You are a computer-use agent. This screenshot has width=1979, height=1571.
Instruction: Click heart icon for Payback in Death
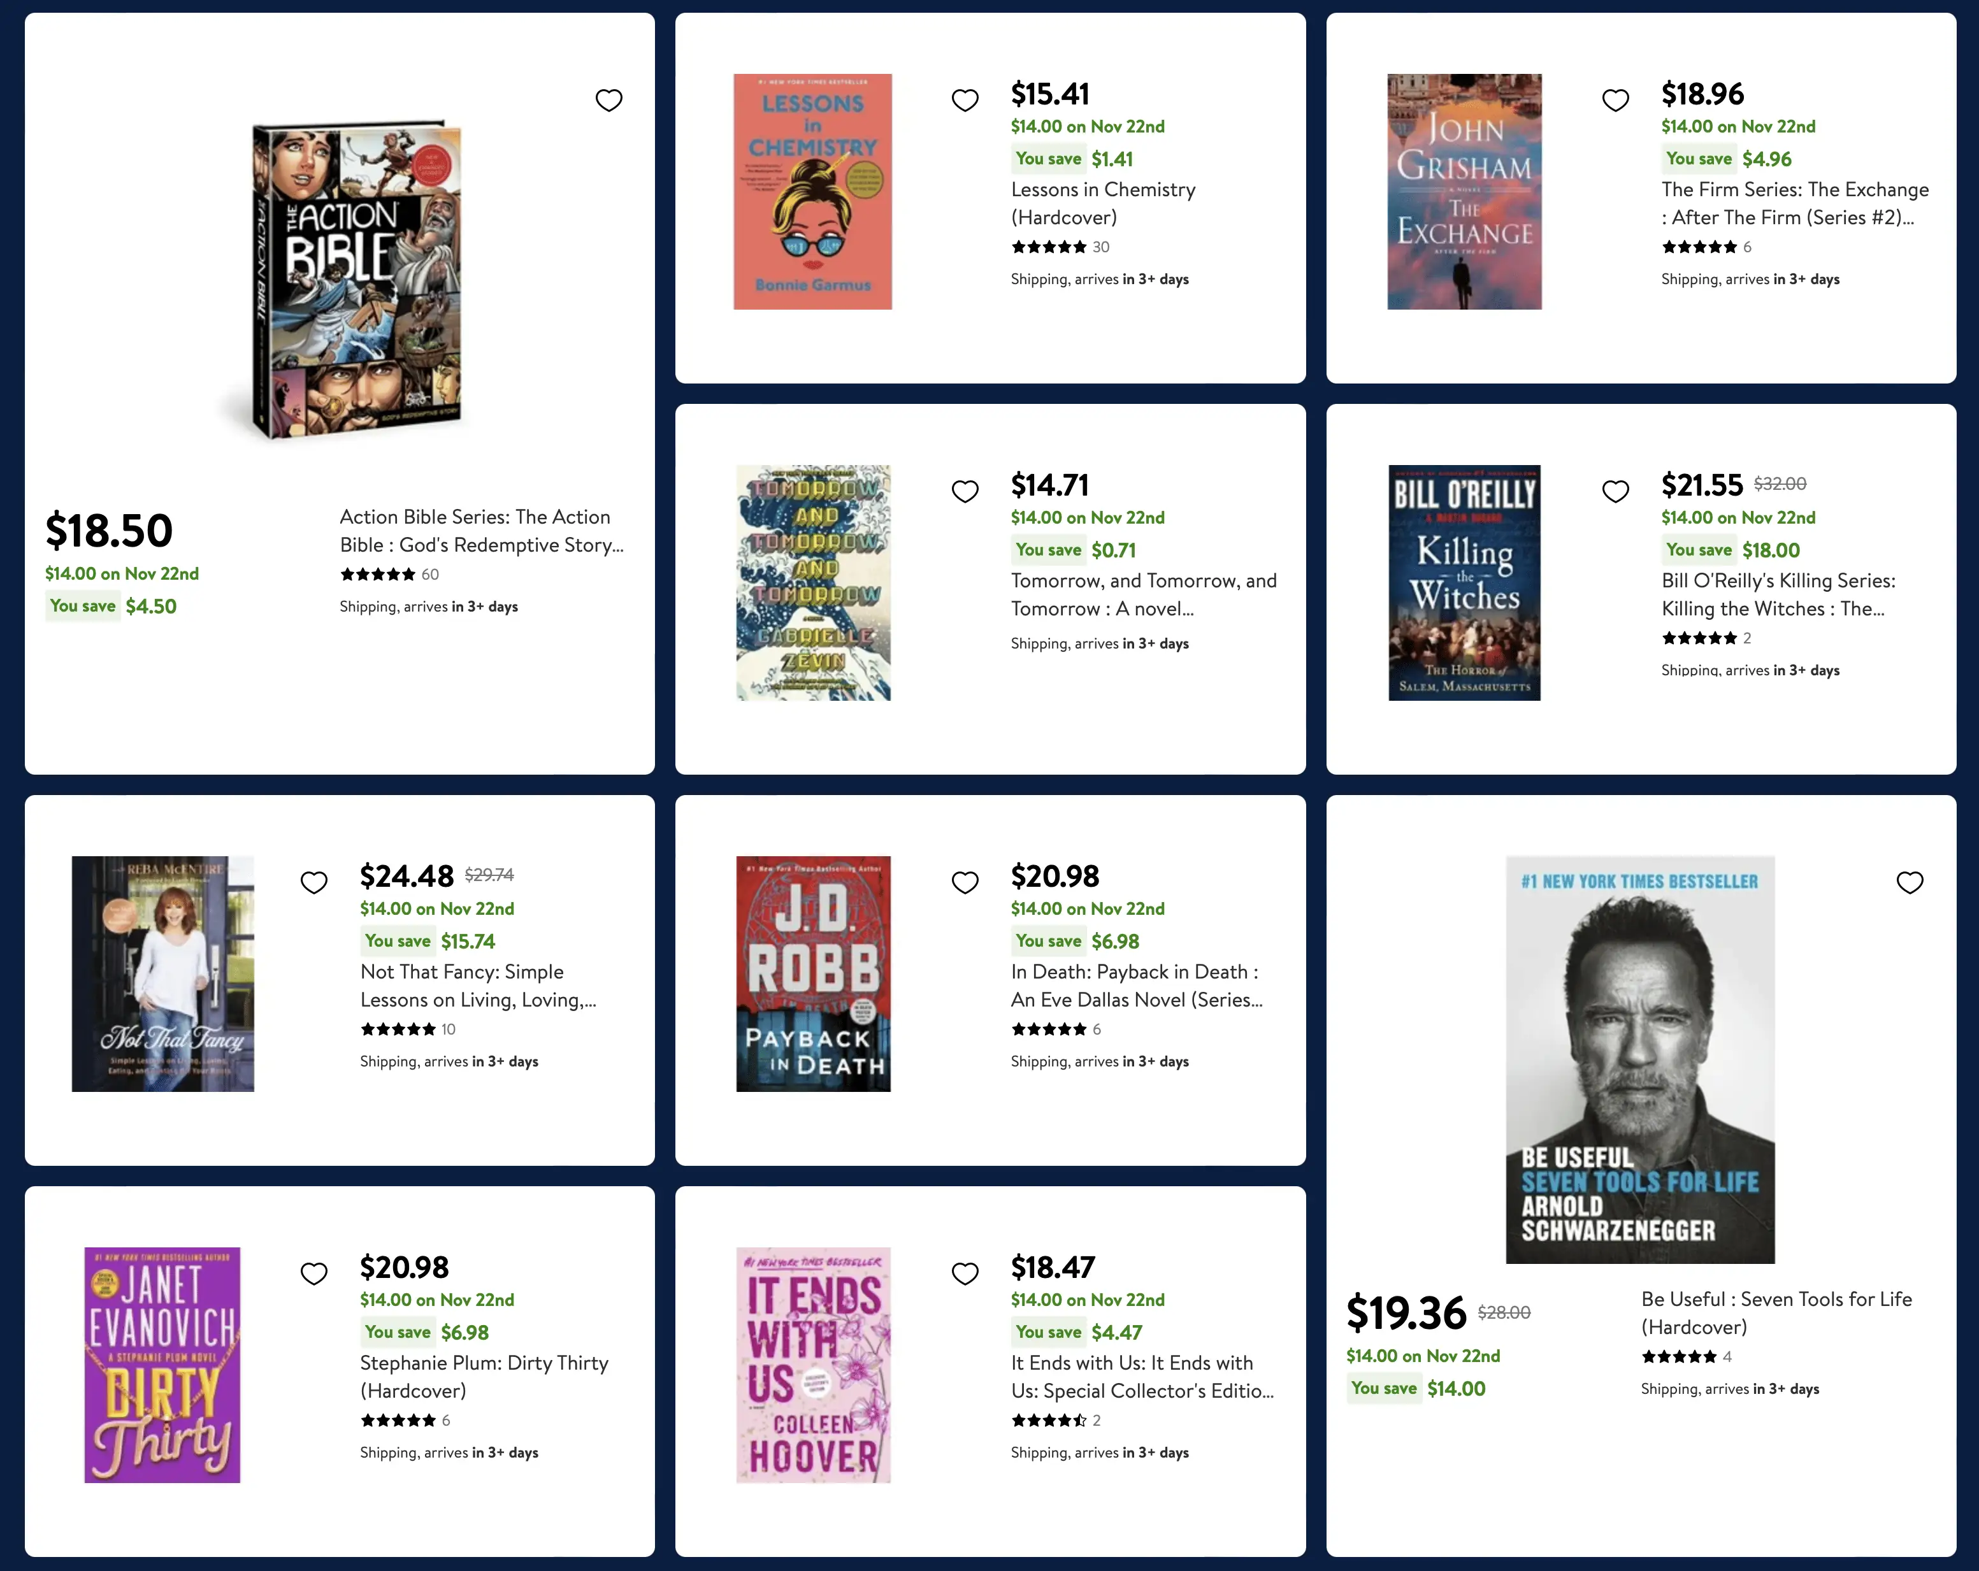pos(965,882)
